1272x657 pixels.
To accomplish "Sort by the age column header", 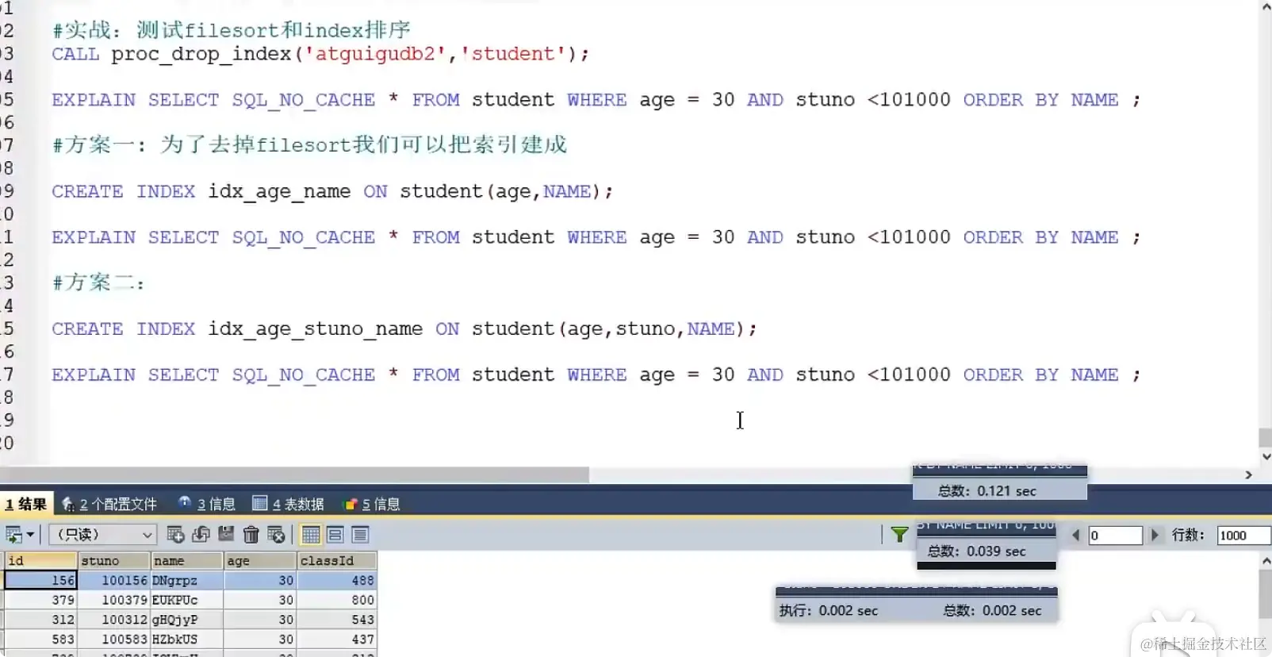I will [x=259, y=560].
